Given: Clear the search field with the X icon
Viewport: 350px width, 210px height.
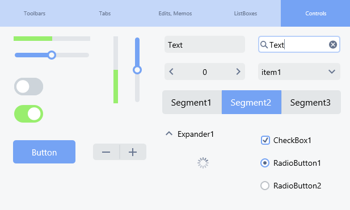Looking at the screenshot, I should [333, 45].
